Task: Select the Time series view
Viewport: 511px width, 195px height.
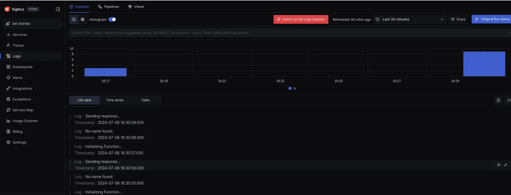Action: (115, 100)
